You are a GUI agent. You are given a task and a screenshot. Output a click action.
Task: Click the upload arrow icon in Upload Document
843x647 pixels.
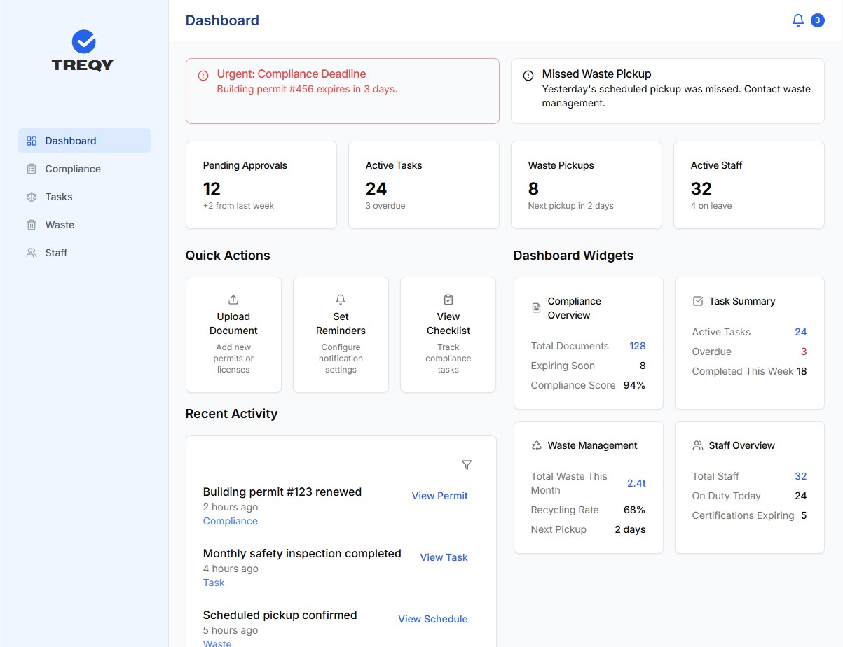[233, 300]
